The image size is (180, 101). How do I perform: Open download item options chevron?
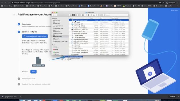pyautogui.click(x=21, y=97)
